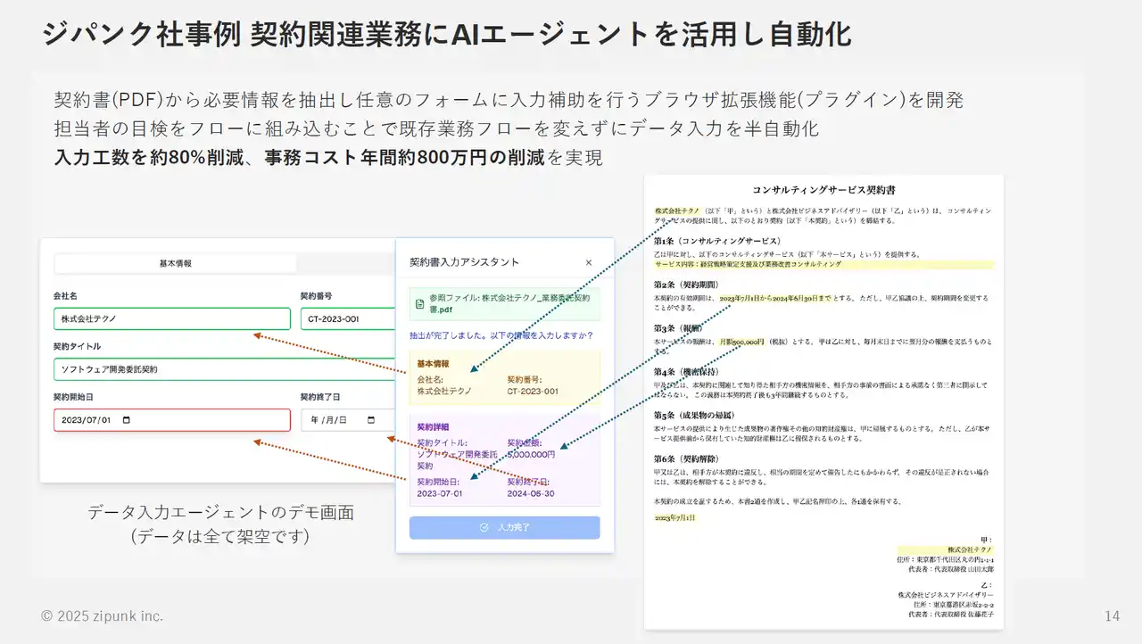Focus the 契約タイトル field with ソフトウェア開発委託契約
This screenshot has height=644, width=1142.
224,368
